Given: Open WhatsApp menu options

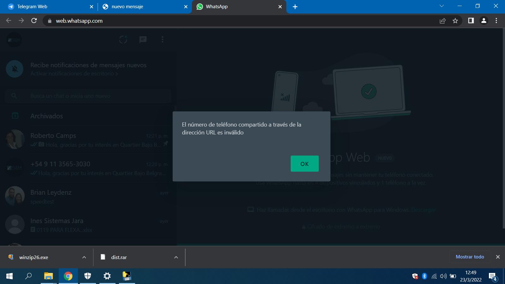Looking at the screenshot, I should (163, 39).
